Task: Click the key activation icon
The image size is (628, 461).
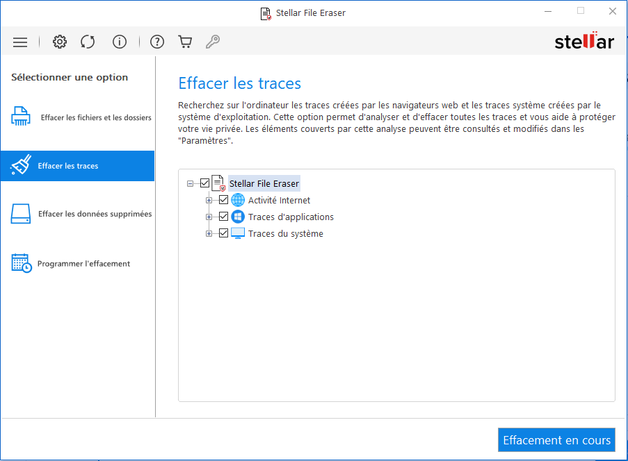Action: [x=213, y=42]
